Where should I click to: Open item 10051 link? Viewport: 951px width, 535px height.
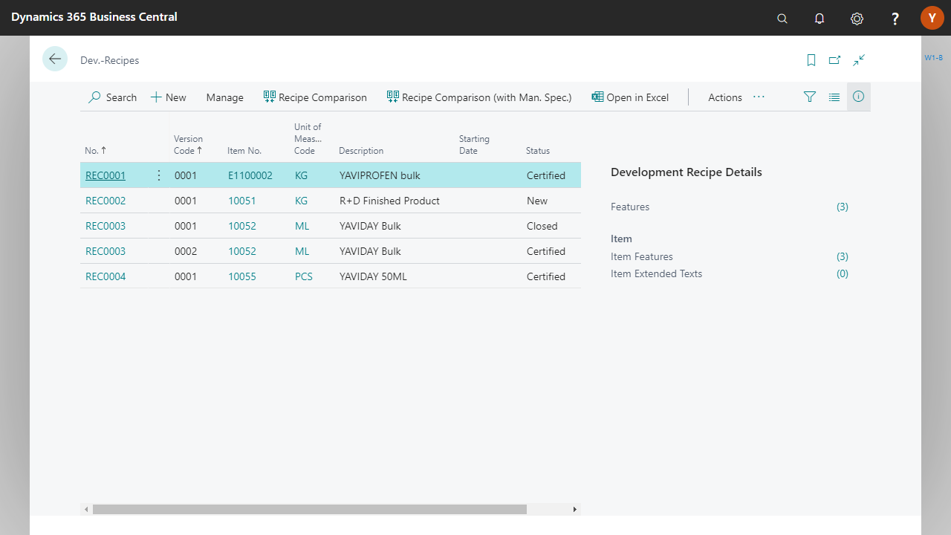pyautogui.click(x=242, y=201)
